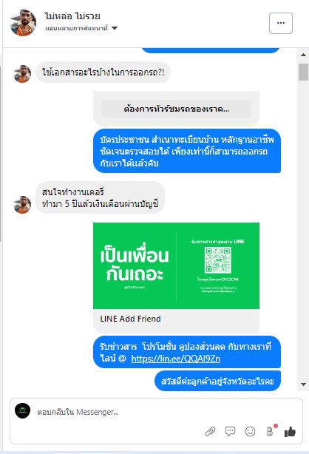
Task: Open the customer's profile picture in header
Action: (x=23, y=23)
